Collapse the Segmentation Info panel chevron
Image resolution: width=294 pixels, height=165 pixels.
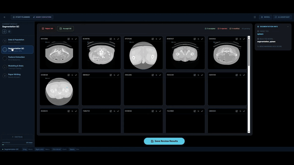coord(288,27)
